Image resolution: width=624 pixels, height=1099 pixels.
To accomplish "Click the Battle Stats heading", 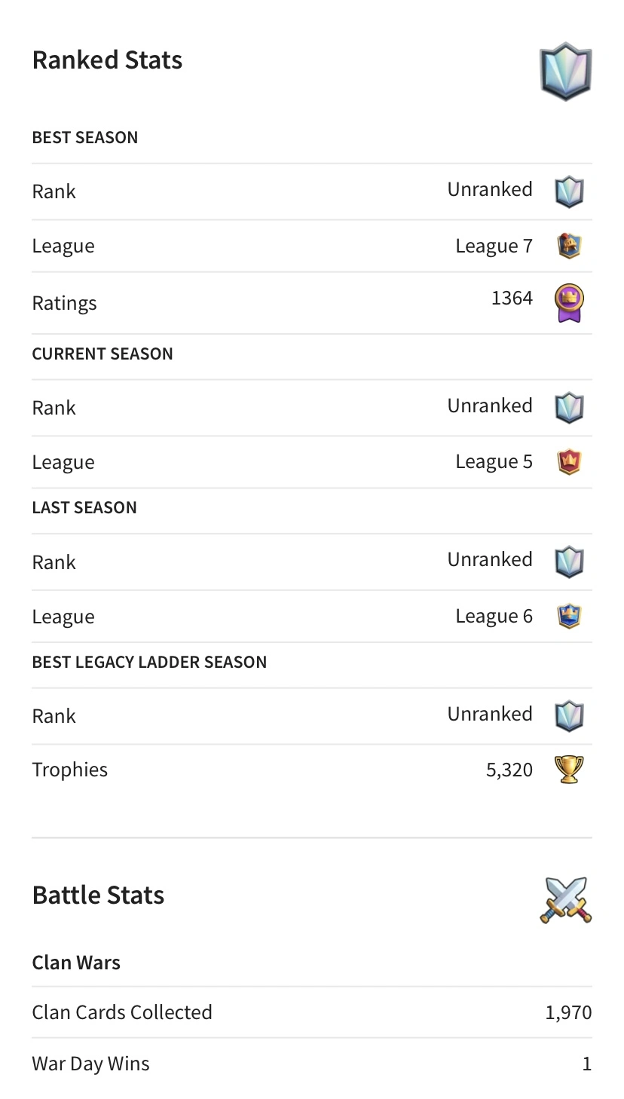I will [x=98, y=895].
